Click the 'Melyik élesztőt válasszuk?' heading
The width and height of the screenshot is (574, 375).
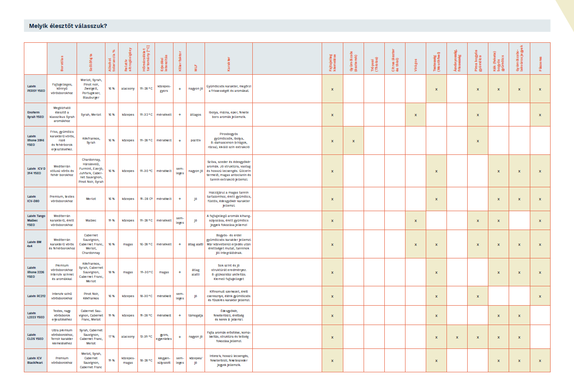coord(68,26)
